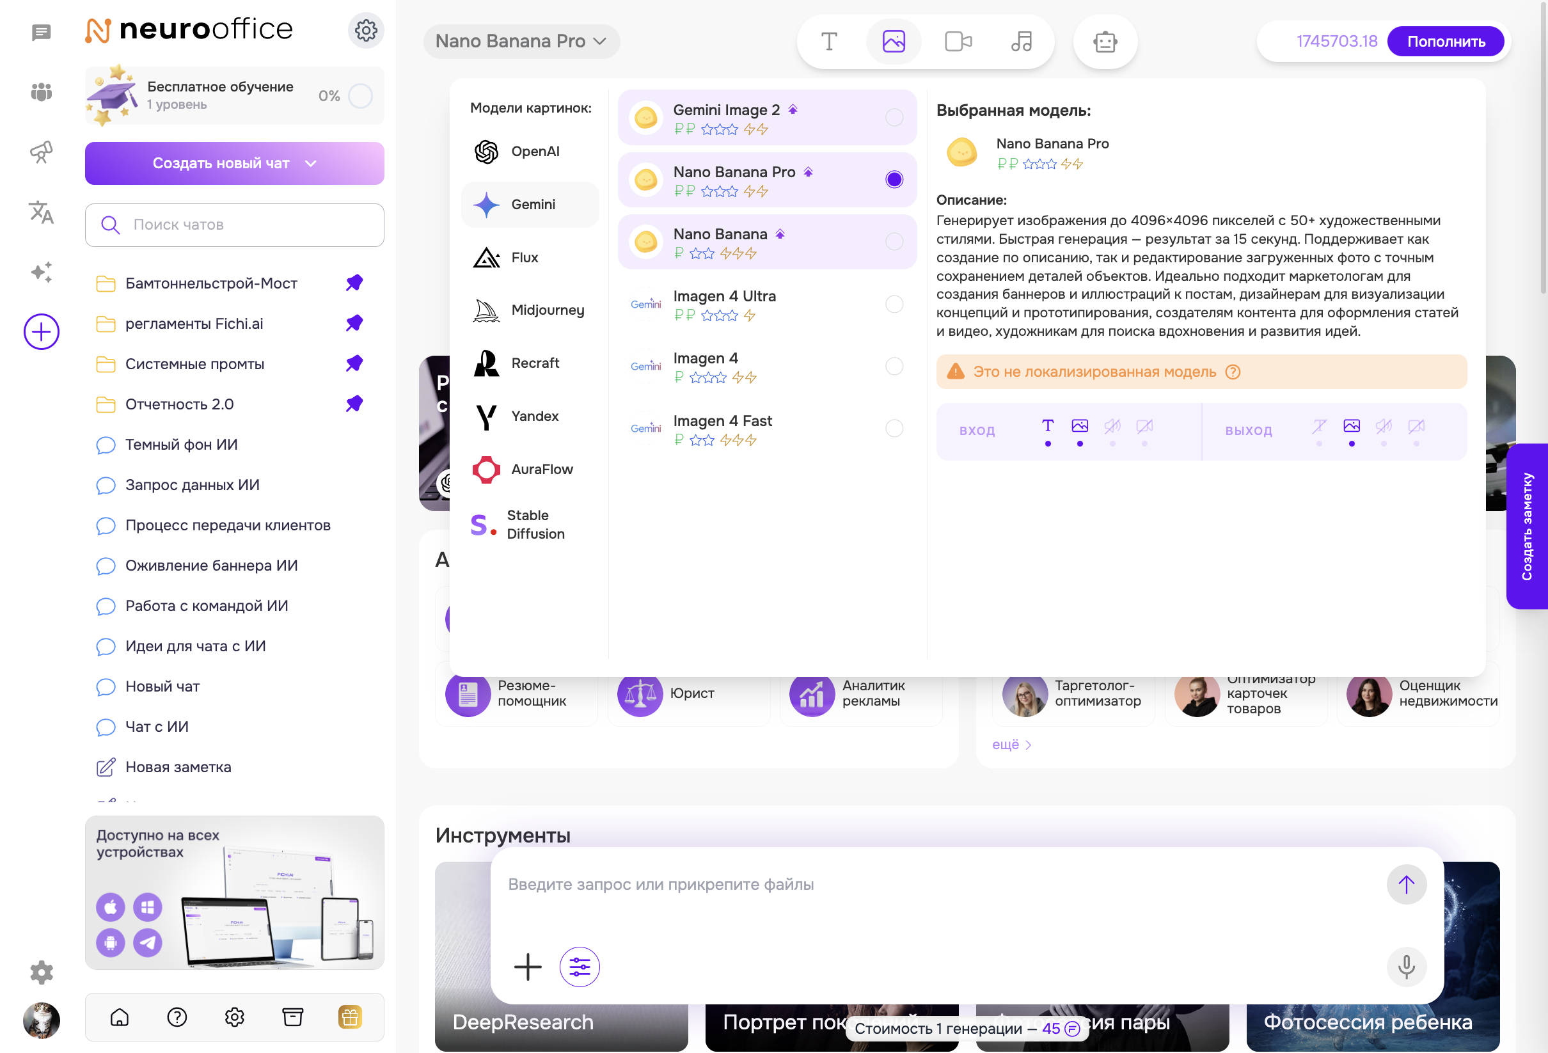Select the music generation icon
This screenshot has width=1548, height=1053.
click(1021, 42)
